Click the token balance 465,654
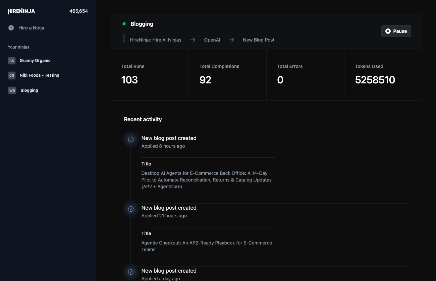This screenshot has height=281, width=436. click(x=78, y=11)
